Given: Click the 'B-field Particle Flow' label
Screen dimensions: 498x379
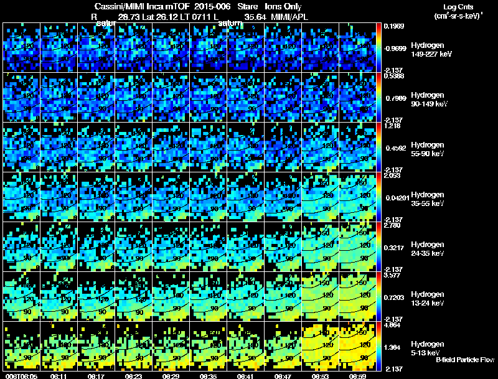Looking at the screenshot, I should 465,360.
